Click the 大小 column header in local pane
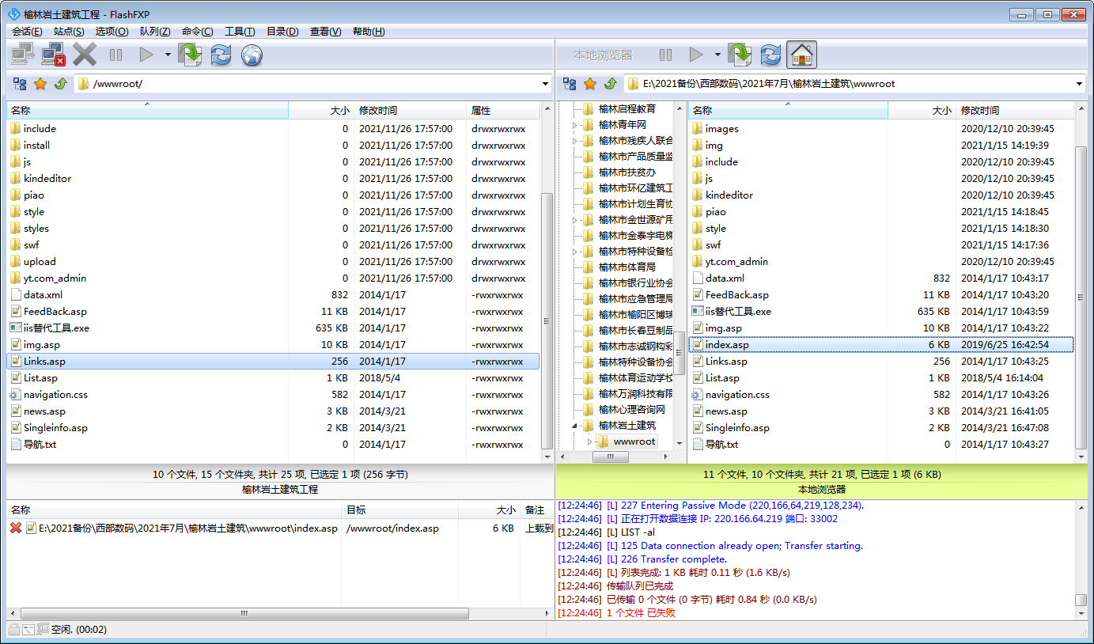Viewport: 1094px width, 644px height. pyautogui.click(x=922, y=111)
